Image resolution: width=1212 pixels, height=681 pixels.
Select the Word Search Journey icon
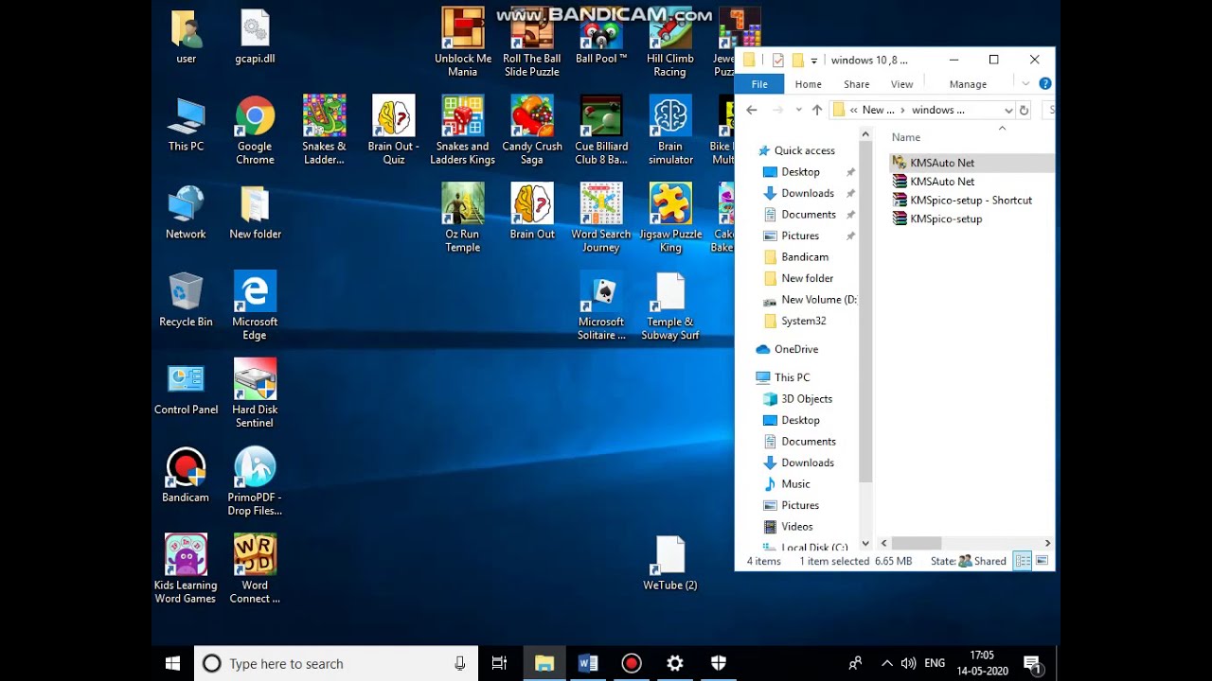pyautogui.click(x=601, y=218)
